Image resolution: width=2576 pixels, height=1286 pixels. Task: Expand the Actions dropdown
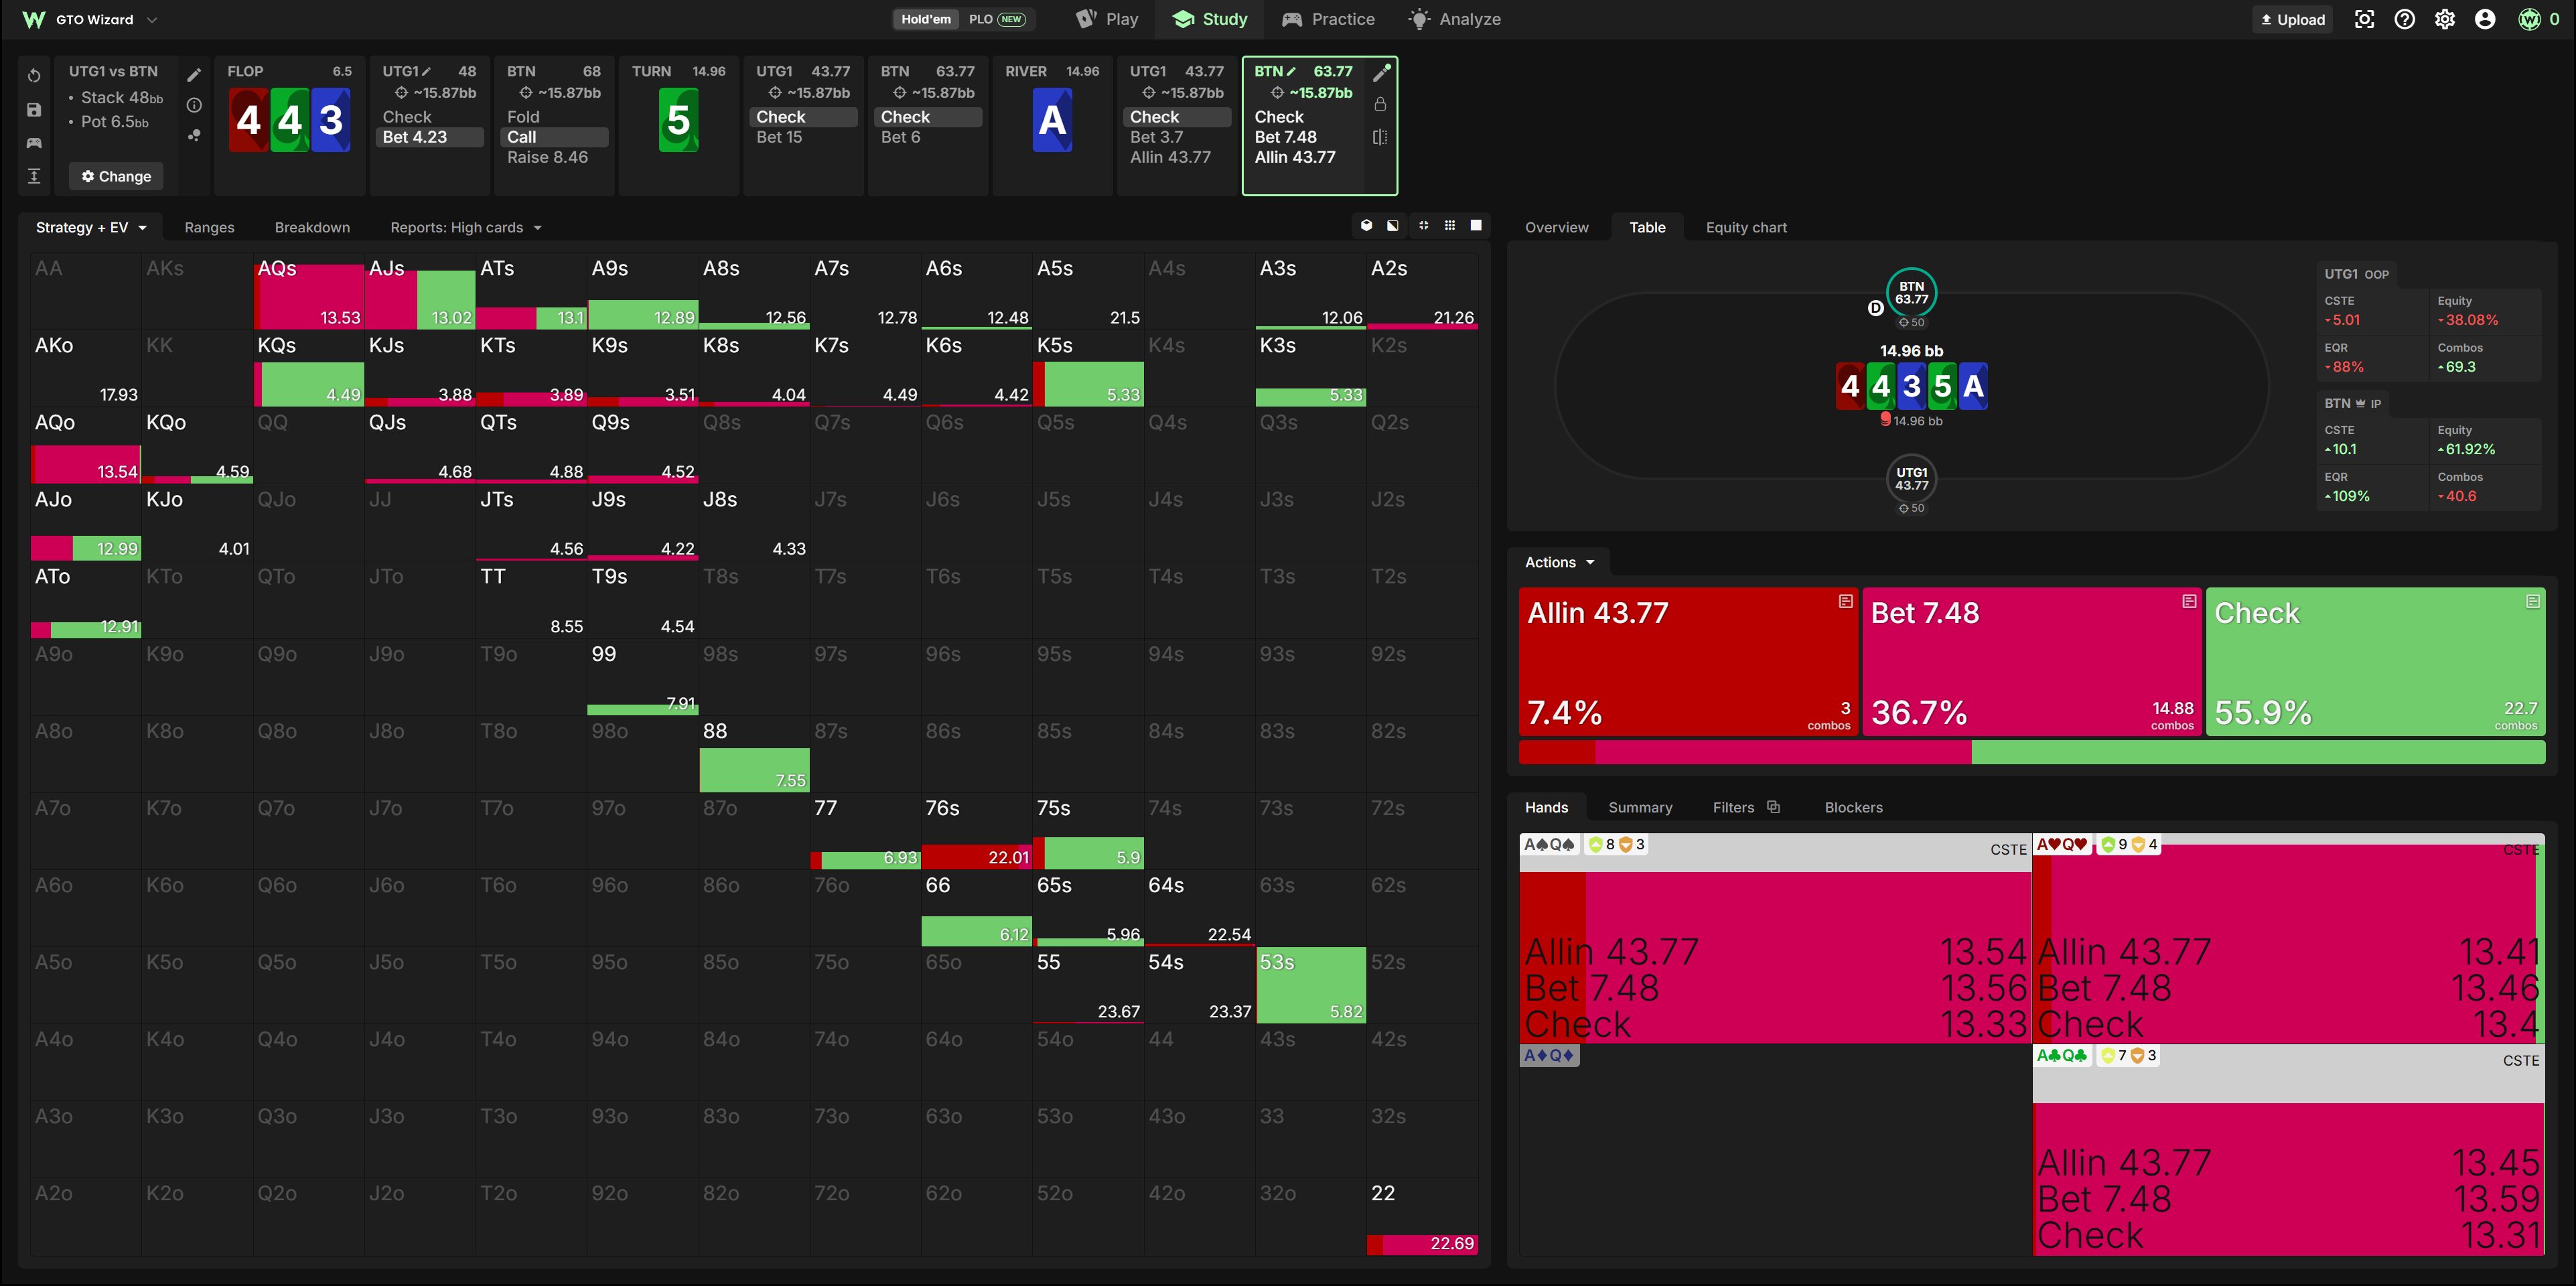click(1559, 562)
